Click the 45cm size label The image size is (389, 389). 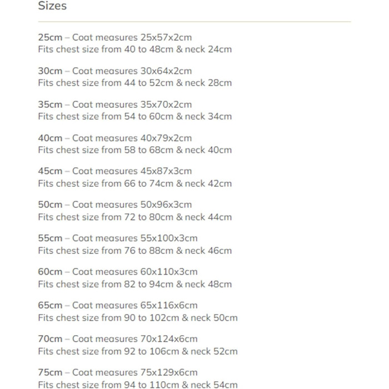pos(50,171)
